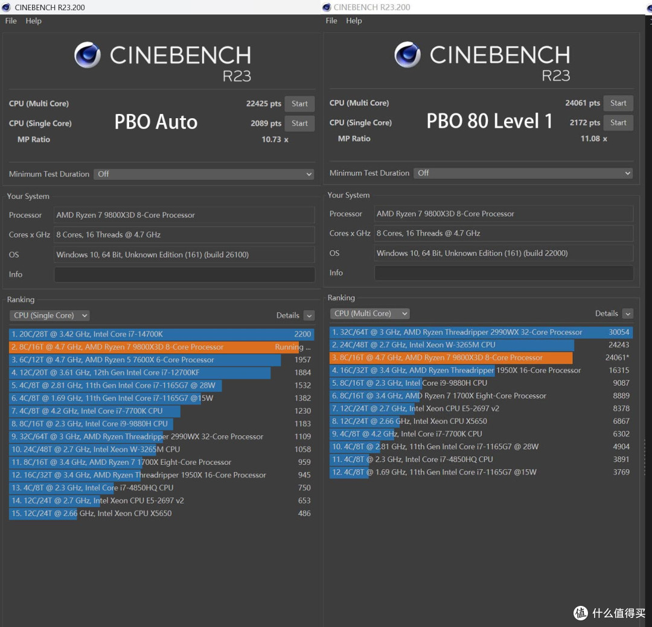Click the Info field in right window

[x=504, y=273]
